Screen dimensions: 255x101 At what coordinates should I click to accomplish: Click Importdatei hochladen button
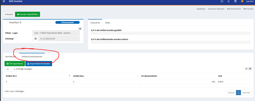pos(39,64)
